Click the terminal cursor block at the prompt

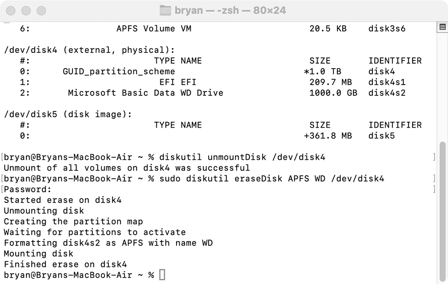coord(162,275)
